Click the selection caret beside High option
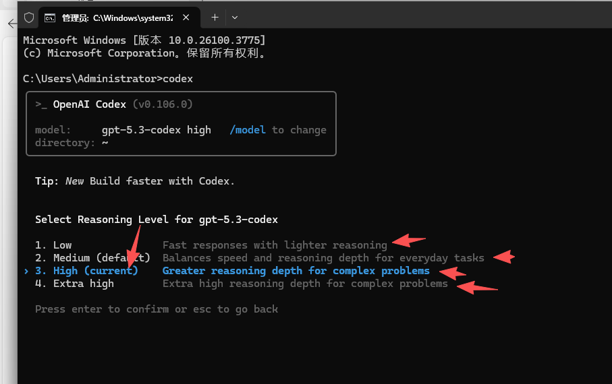This screenshot has height=384, width=612. (26, 271)
